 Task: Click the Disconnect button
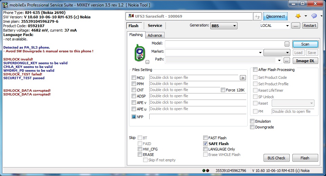pos(275,16)
